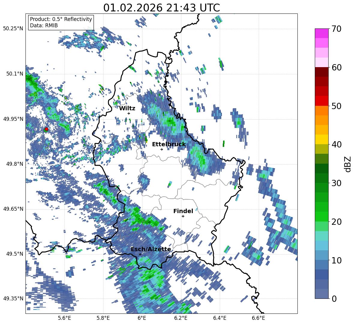The width and height of the screenshot is (355, 324).
Task: Click the 49.5°N latitude label
Action: click(x=15, y=254)
